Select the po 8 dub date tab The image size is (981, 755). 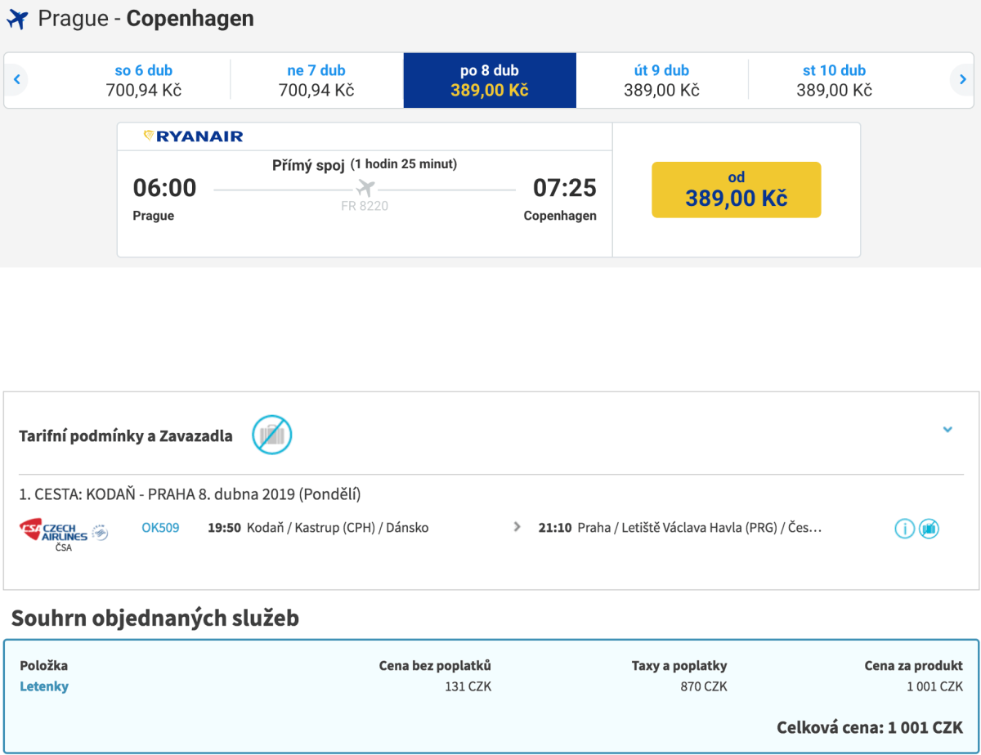click(490, 80)
